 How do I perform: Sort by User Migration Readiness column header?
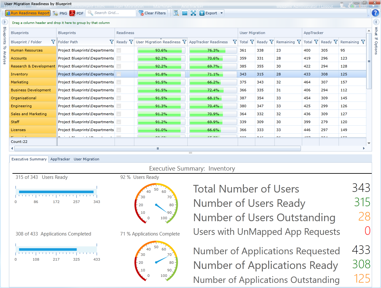click(158, 42)
